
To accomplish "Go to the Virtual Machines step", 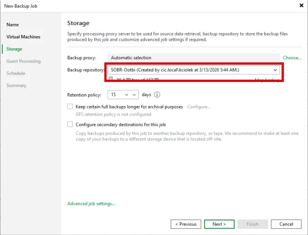I will (23, 37).
